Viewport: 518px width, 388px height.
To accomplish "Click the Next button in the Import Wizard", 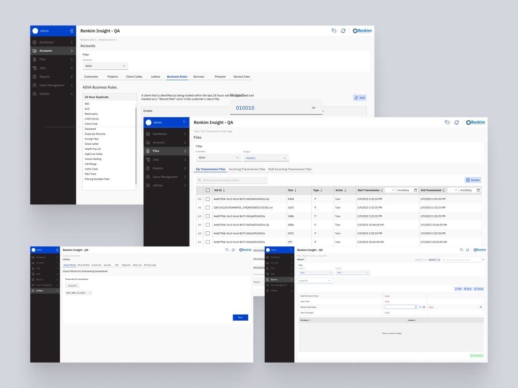I will pyautogui.click(x=240, y=318).
